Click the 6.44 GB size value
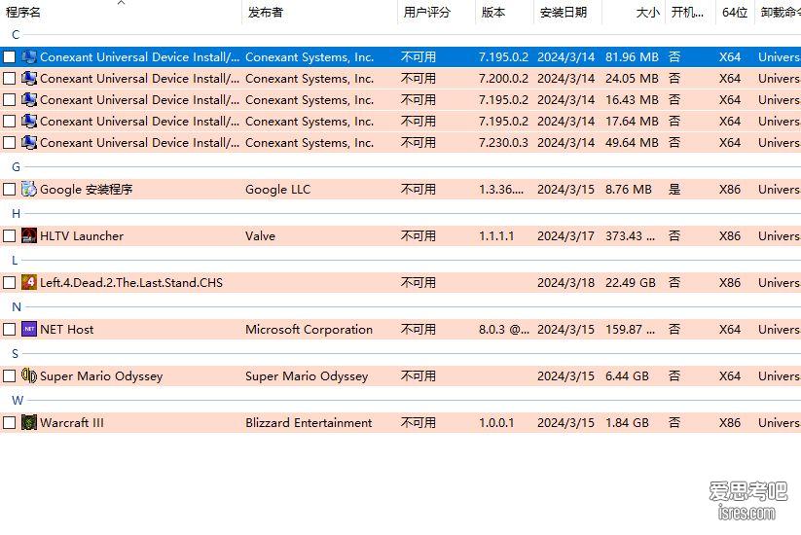The image size is (801, 535). point(627,376)
